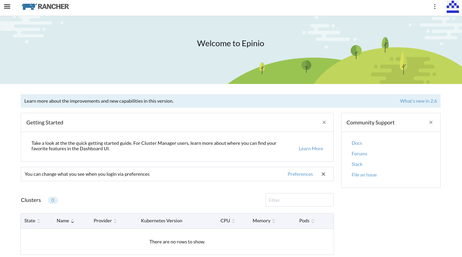The height and width of the screenshot is (257, 462).
Task: Open the hamburger navigation menu
Action: coord(7,6)
